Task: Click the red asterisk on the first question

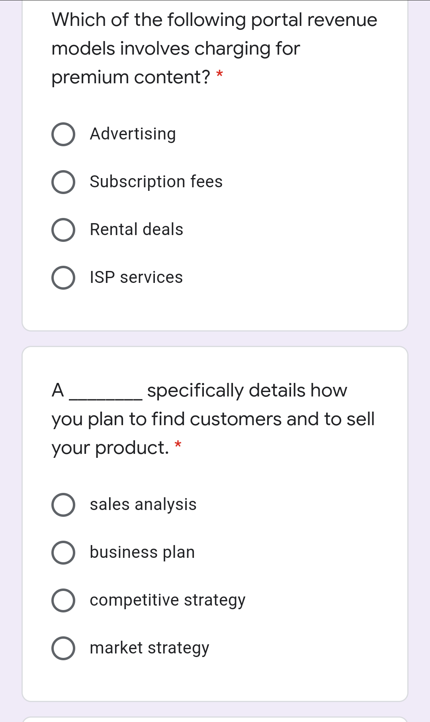Action: click(219, 76)
